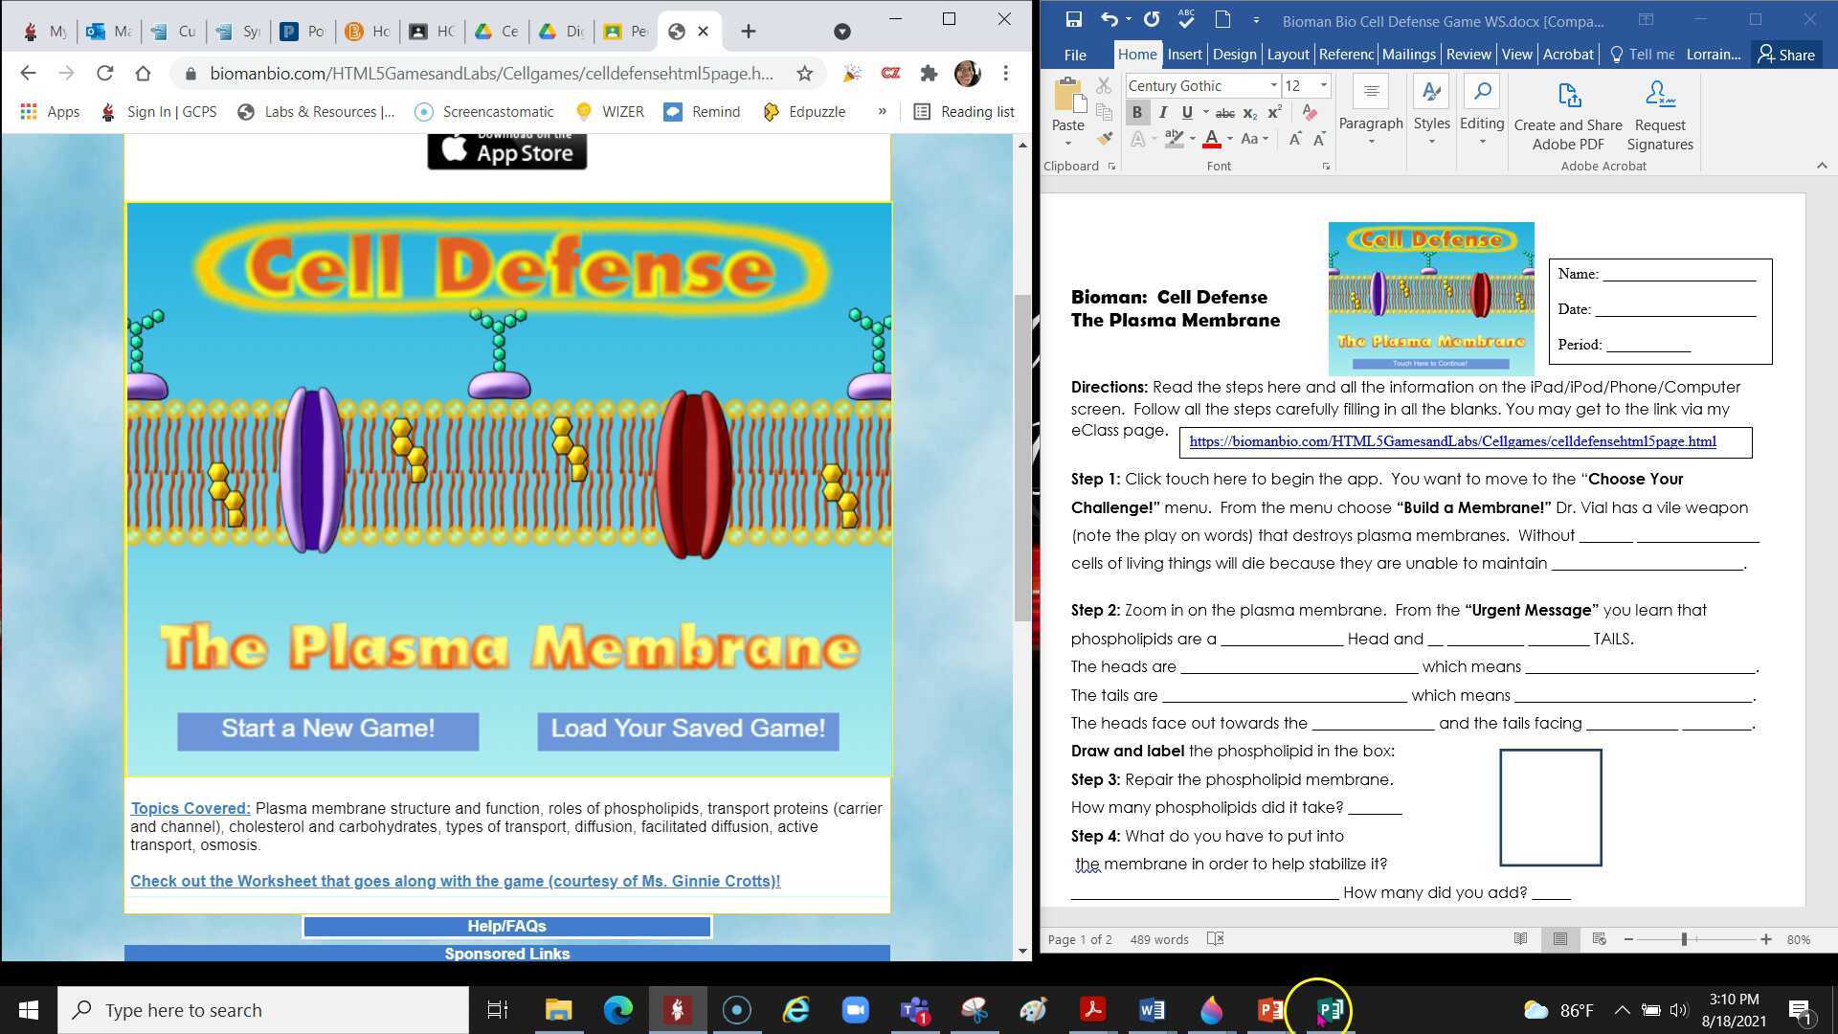Toggle Bold formatting in Word
This screenshot has width=1838, height=1034.
tap(1136, 113)
